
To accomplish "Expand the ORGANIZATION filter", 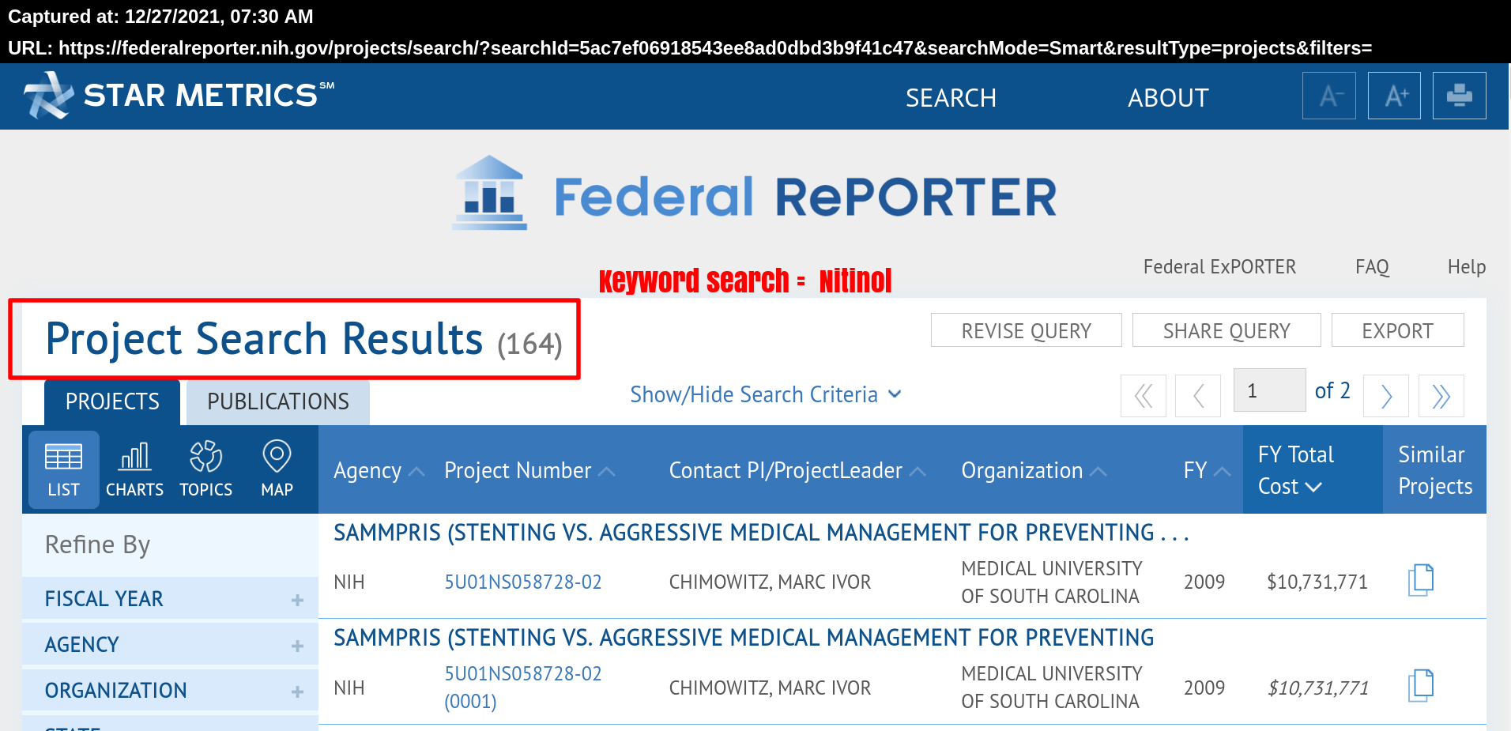I will pos(170,690).
